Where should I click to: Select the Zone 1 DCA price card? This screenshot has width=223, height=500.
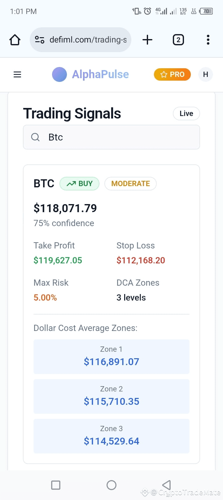111,357
